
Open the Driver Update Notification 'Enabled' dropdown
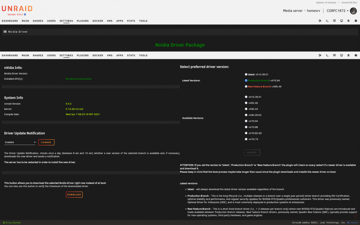(x=20, y=142)
